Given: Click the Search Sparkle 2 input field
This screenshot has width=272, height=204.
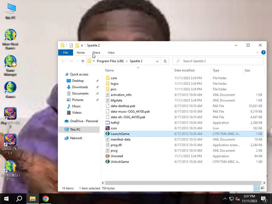Looking at the screenshot, I should coord(218,61).
